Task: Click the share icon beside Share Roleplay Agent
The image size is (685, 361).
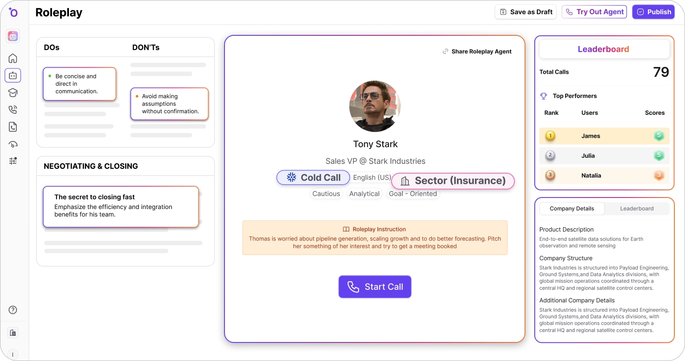Action: (x=445, y=51)
